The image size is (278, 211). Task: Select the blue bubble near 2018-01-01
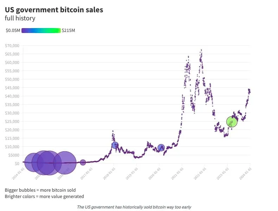(x=115, y=145)
